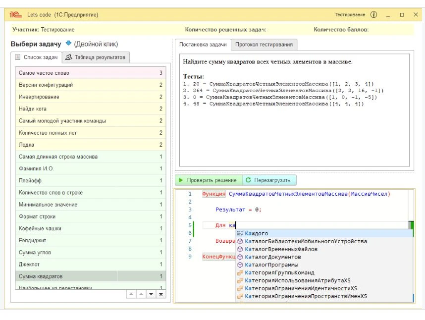Image resolution: width=425 pixels, height=320 pixels.
Task: Select task Минимальное значение
Action: [91, 205]
